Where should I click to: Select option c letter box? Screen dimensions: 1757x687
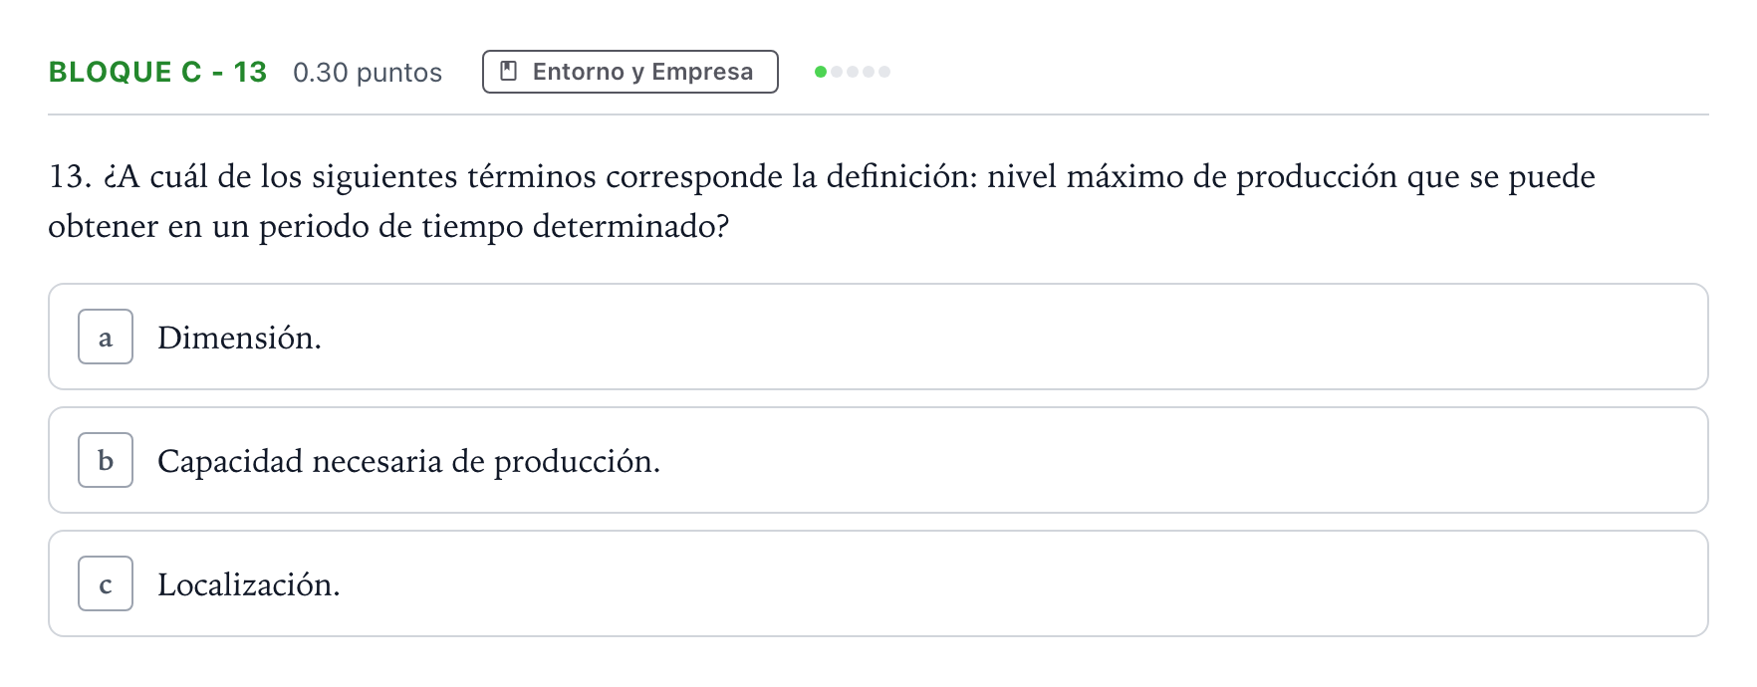tap(106, 583)
